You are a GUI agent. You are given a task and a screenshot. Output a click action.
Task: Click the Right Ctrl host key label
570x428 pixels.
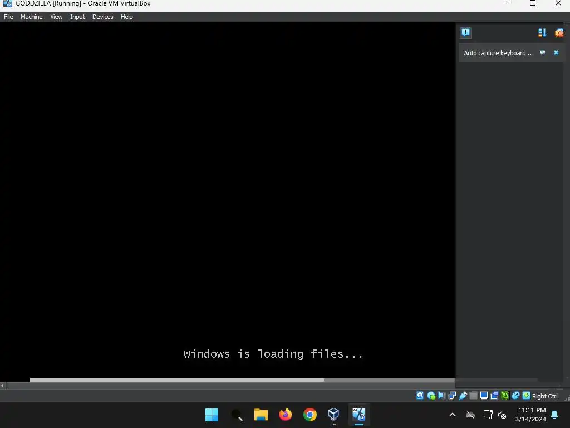pyautogui.click(x=544, y=396)
